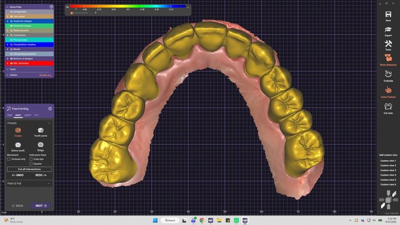Click Cut all intersections button
Viewport: 400px width, 225px height.
[29, 169]
